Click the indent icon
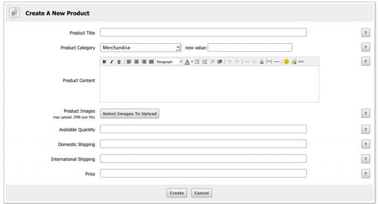 220,62
